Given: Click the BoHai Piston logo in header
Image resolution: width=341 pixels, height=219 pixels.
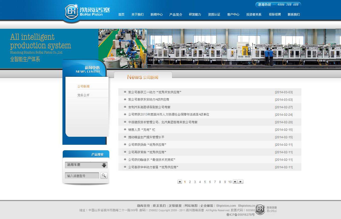Looking at the screenshot, I should 87,11.
